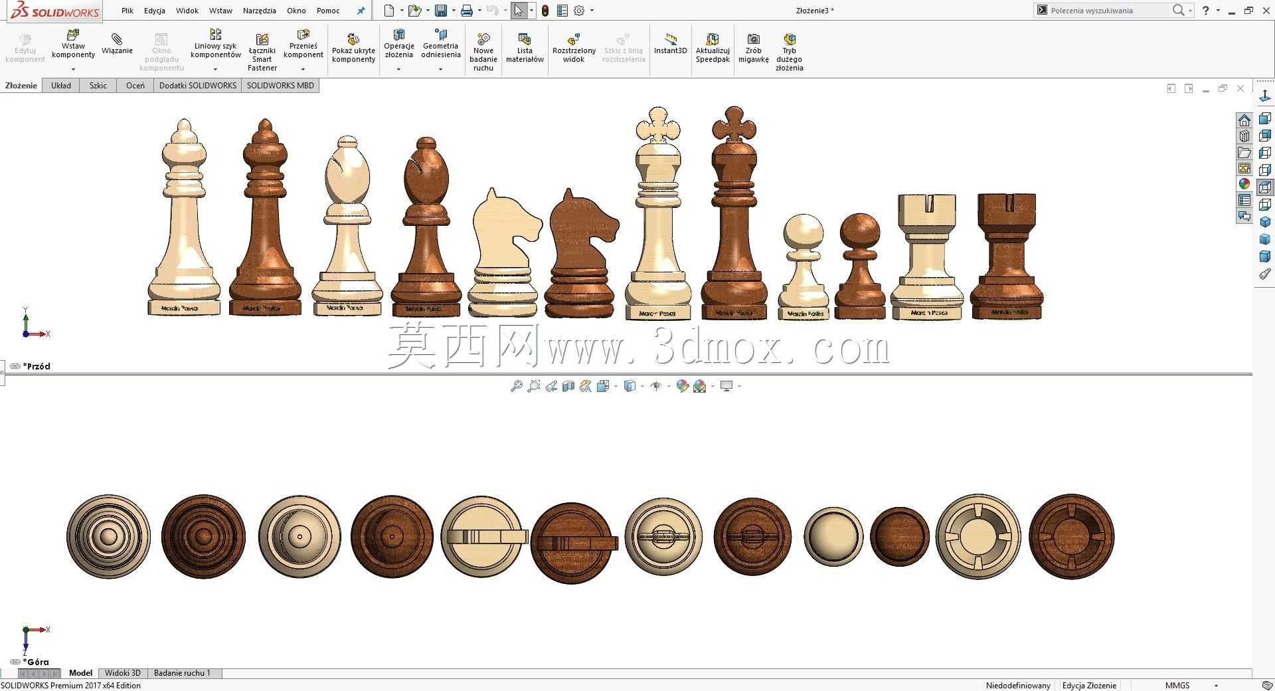The width and height of the screenshot is (1275, 691).
Task: Switch to the Układ tab
Action: (x=61, y=85)
